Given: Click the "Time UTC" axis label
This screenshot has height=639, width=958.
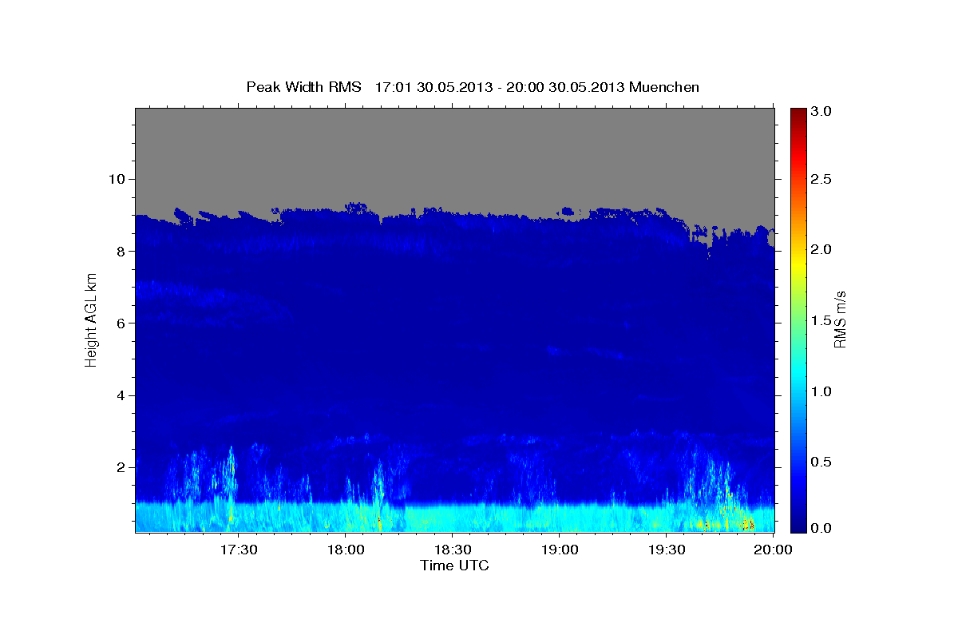Looking at the screenshot, I should 454,566.
